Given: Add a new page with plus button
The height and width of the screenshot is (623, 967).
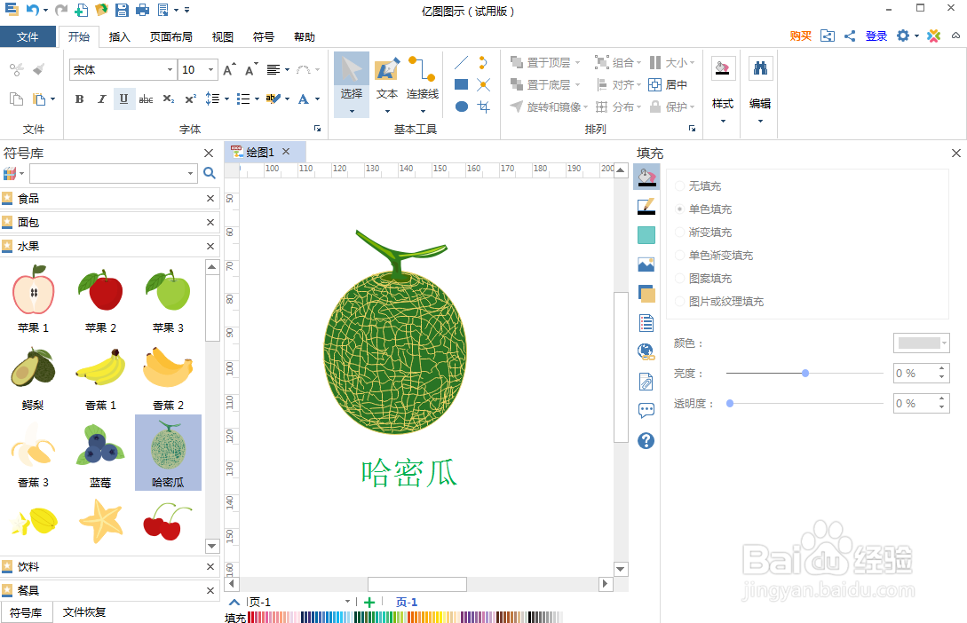Looking at the screenshot, I should 369,602.
